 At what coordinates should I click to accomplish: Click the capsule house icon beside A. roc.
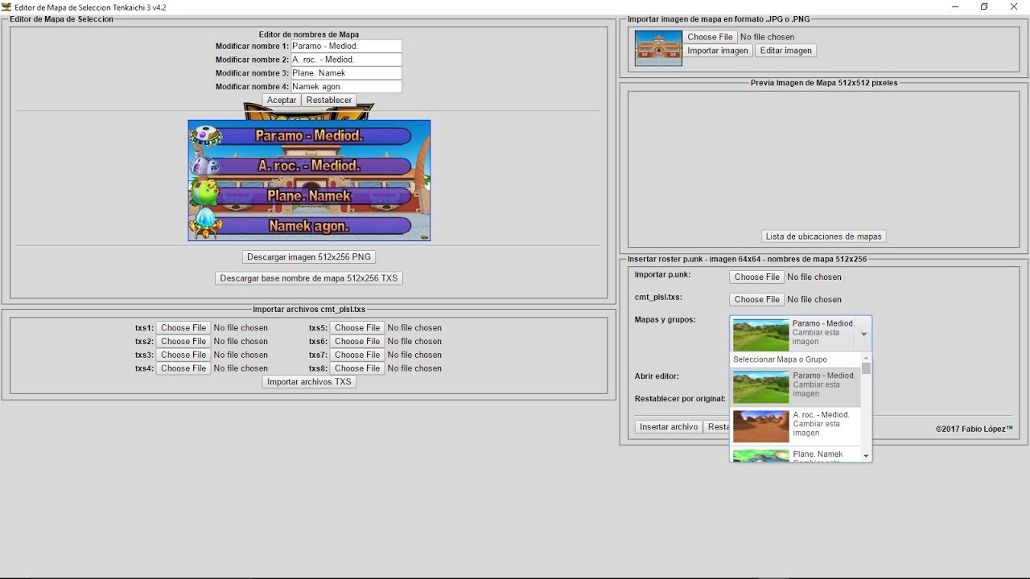(204, 165)
